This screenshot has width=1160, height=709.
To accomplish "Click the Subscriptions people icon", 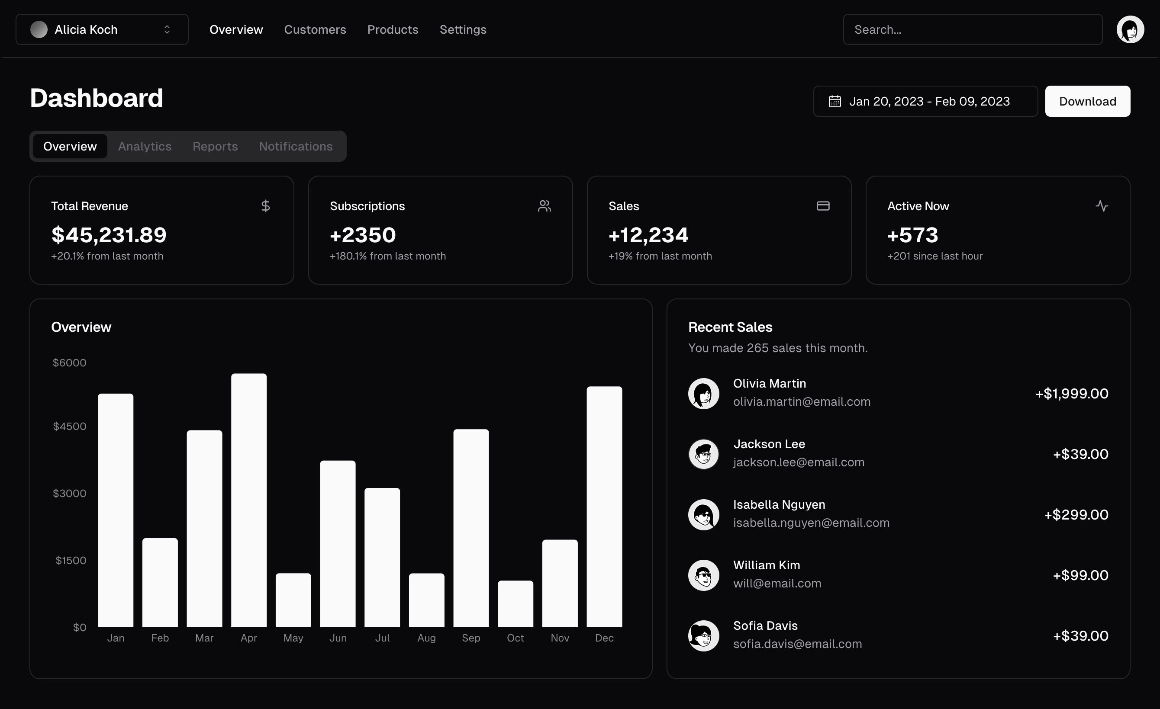I will pos(545,205).
